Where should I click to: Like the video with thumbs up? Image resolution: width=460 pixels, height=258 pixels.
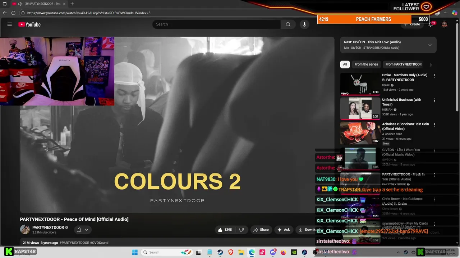click(x=225, y=230)
